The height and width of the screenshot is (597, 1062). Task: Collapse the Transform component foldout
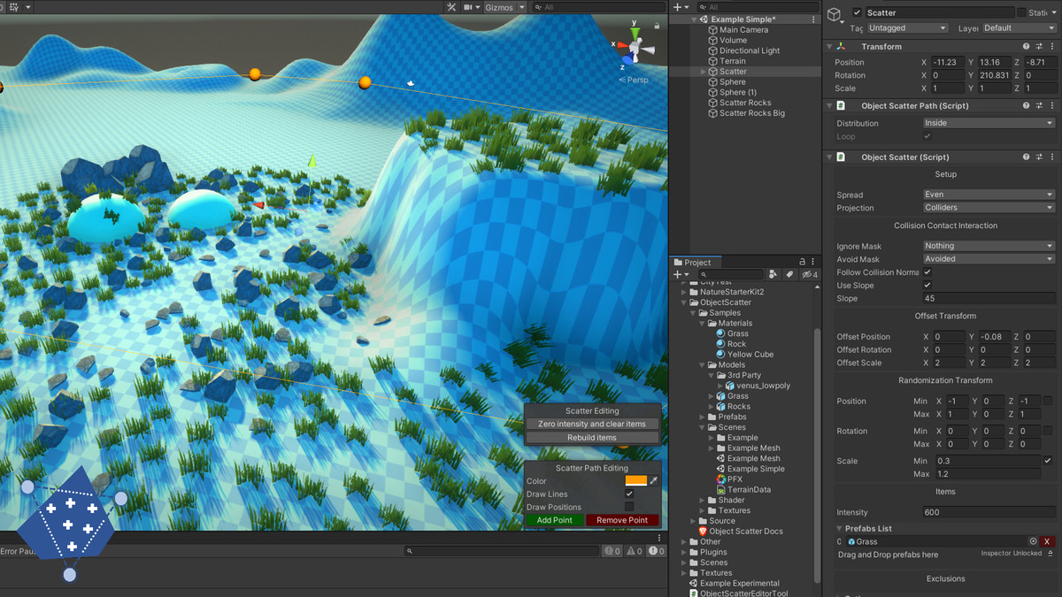[829, 46]
